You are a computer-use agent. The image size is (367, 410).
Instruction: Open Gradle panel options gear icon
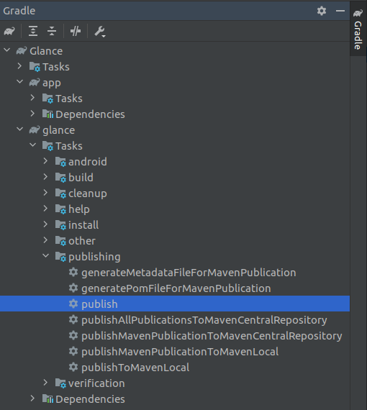point(322,11)
